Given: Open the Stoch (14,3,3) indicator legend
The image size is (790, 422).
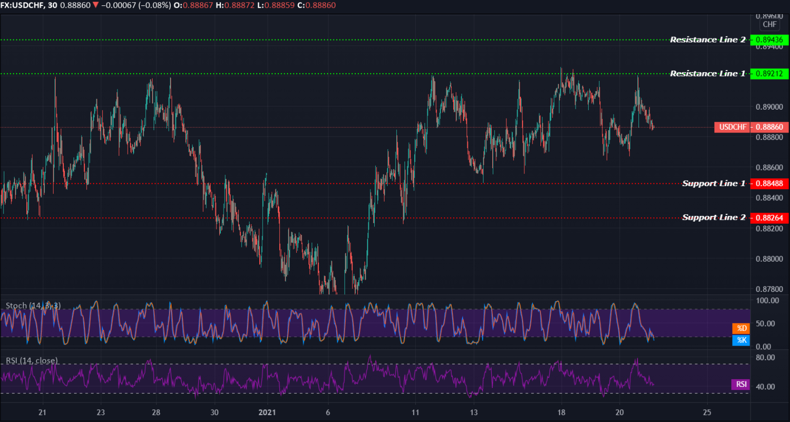Looking at the screenshot, I should 33,306.
